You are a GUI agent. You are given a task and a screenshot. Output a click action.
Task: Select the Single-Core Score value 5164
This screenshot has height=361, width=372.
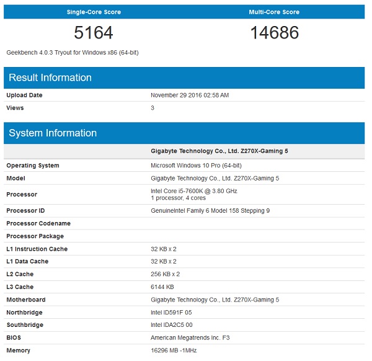pyautogui.click(x=94, y=32)
